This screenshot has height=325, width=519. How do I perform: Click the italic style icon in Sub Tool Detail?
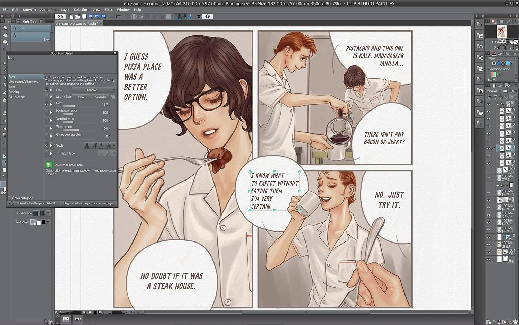94,146
